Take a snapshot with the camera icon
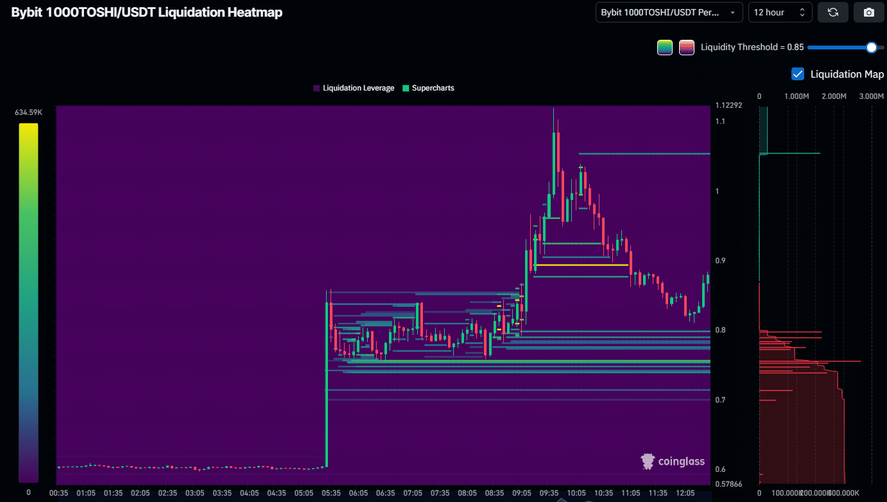 click(x=868, y=12)
